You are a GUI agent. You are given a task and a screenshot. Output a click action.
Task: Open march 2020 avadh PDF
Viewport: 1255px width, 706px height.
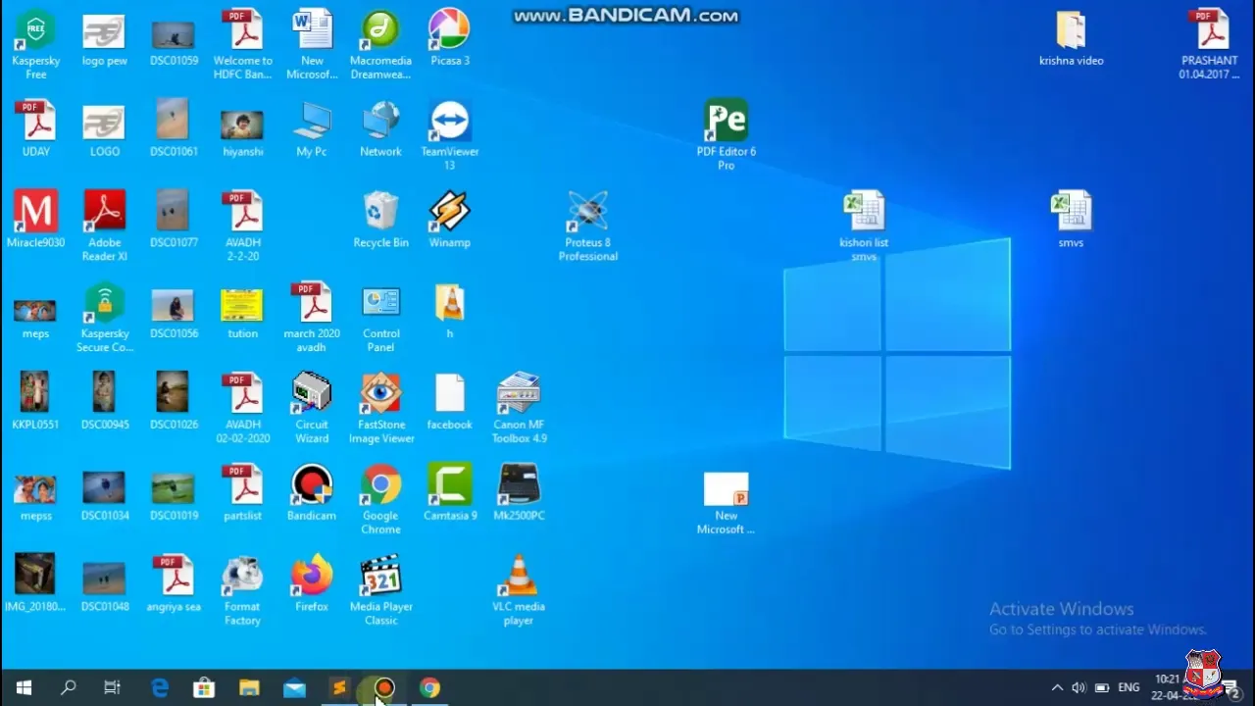click(312, 318)
